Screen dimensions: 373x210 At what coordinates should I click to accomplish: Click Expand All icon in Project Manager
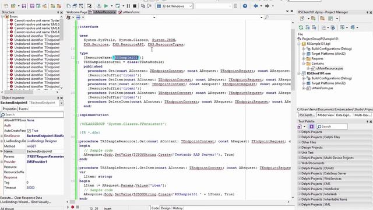308,27
